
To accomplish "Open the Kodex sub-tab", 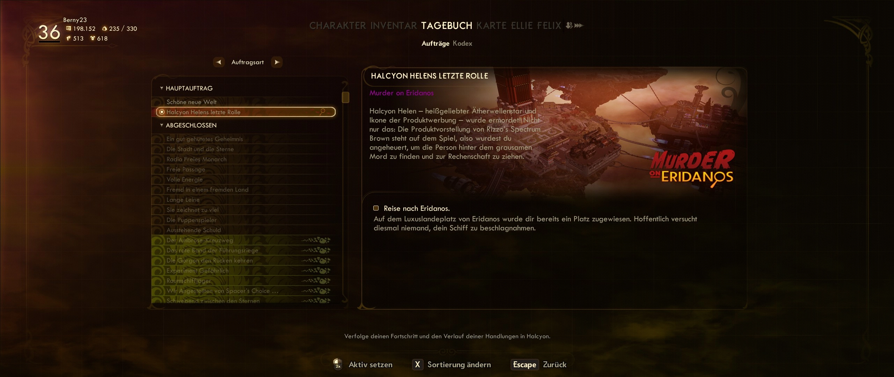I will [x=462, y=43].
